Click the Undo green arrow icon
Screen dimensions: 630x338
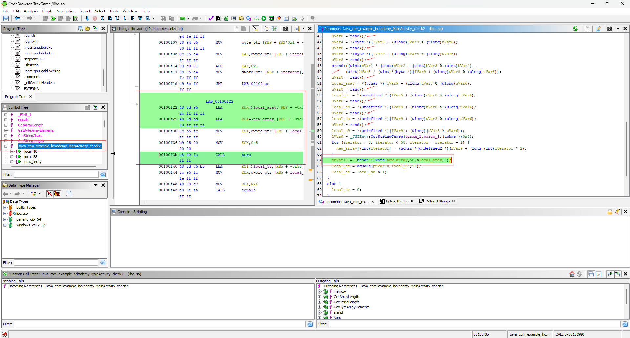click(x=183, y=19)
